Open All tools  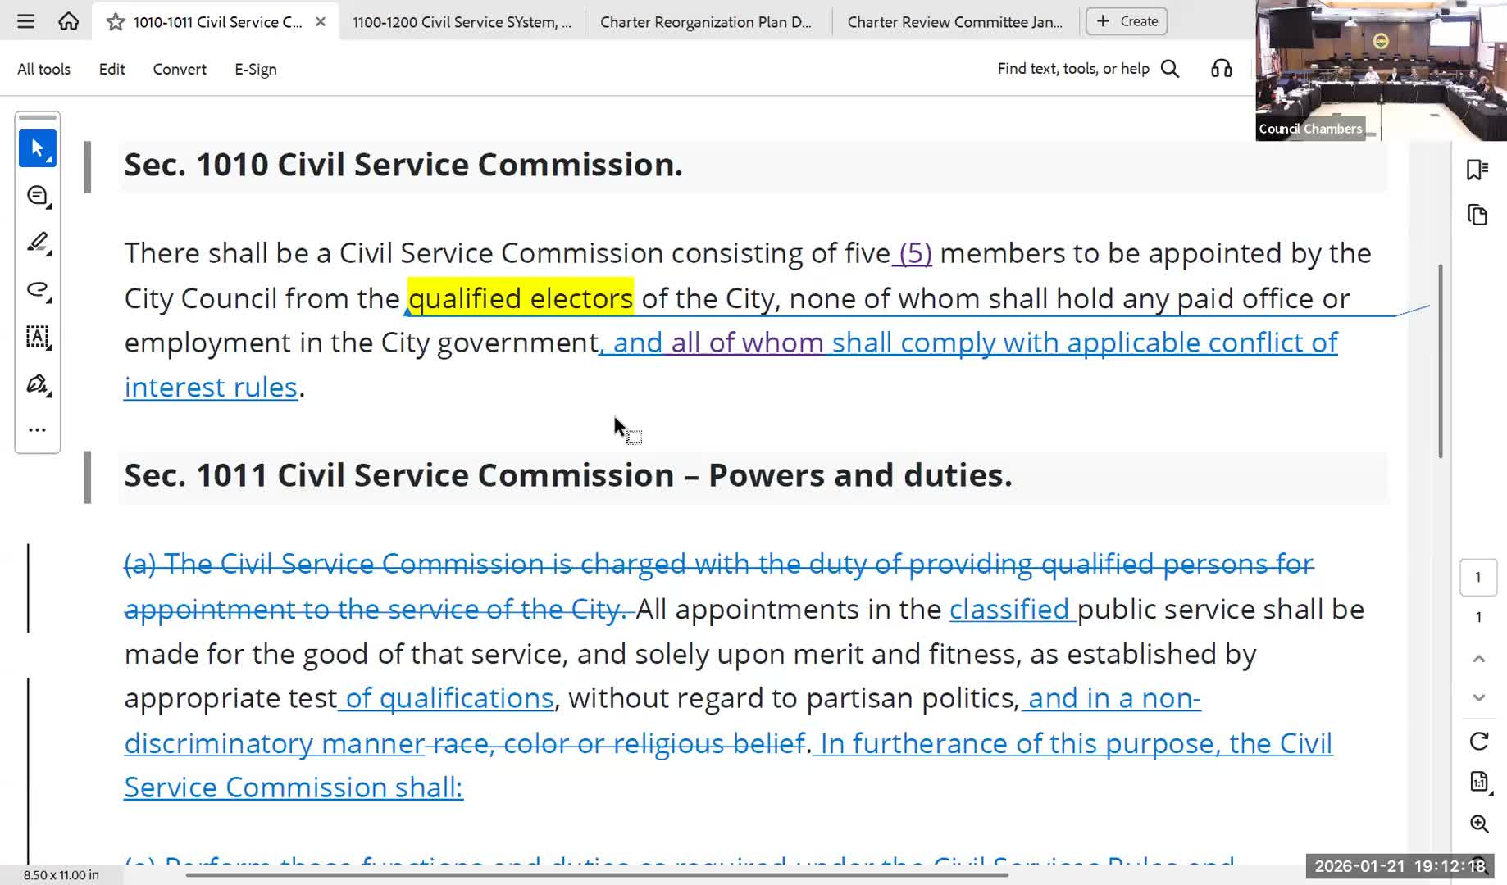(43, 69)
